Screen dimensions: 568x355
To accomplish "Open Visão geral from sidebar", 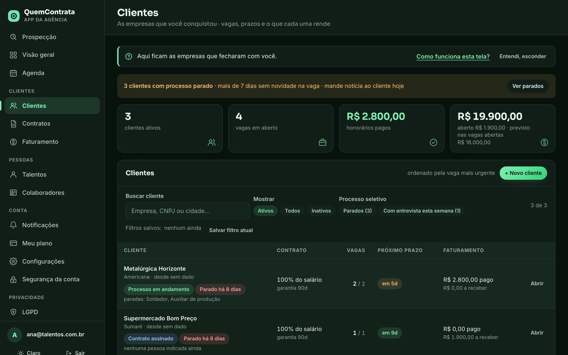I will pyautogui.click(x=52, y=55).
